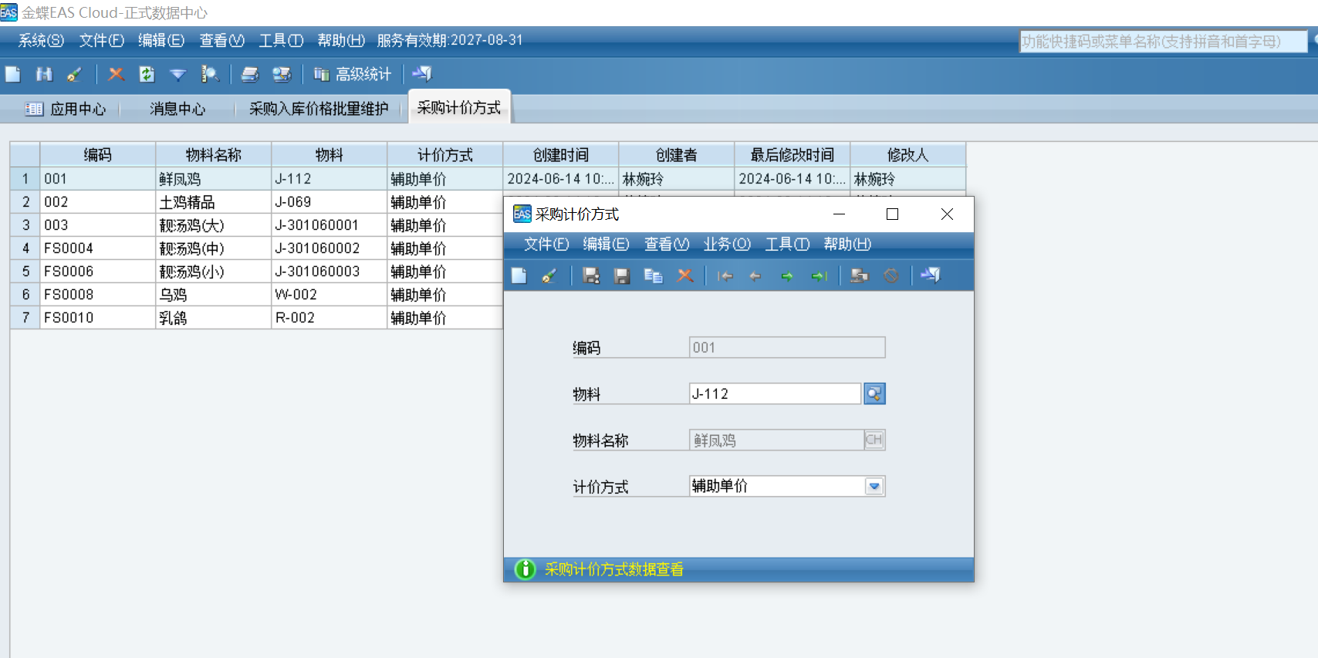Click the material lookup magnifier button
The height and width of the screenshot is (658, 1318).
[x=874, y=394]
